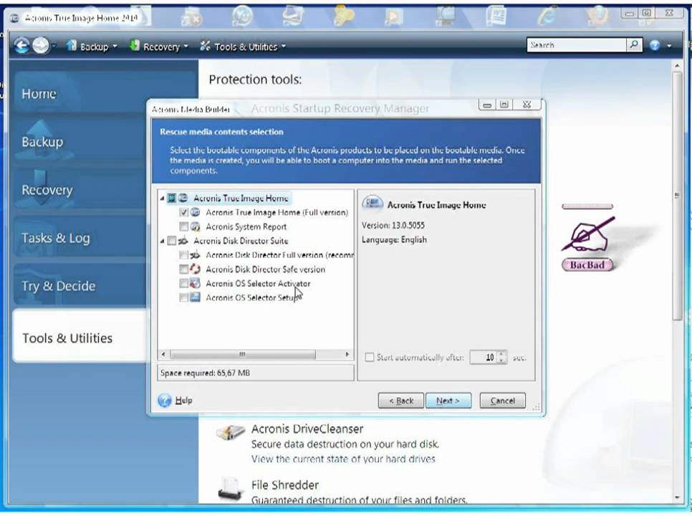Open the Acronis DriveCleanser link
692x516 pixels.
[x=307, y=429]
